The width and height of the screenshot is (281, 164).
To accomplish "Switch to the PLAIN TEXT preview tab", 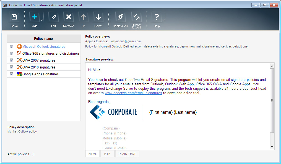I will pyautogui.click(x=127, y=154).
